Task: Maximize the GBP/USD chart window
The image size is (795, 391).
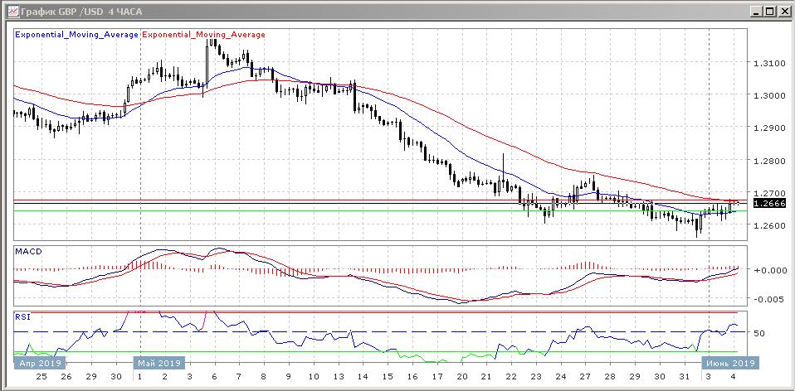Action: coord(769,11)
